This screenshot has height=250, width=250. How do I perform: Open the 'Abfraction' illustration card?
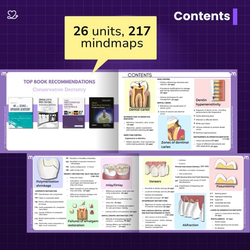(x=190, y=211)
